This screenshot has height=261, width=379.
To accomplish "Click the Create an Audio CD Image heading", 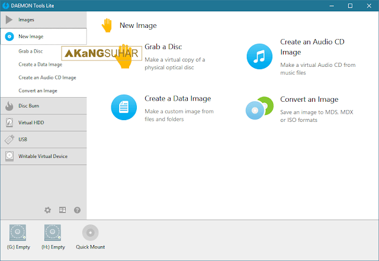I will click(x=312, y=47).
